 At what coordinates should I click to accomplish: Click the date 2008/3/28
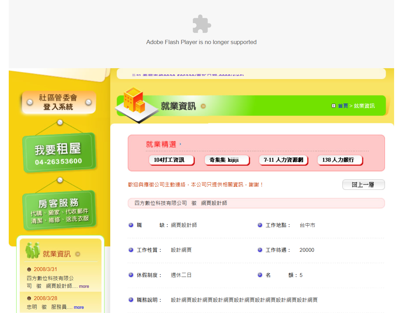(x=45, y=298)
